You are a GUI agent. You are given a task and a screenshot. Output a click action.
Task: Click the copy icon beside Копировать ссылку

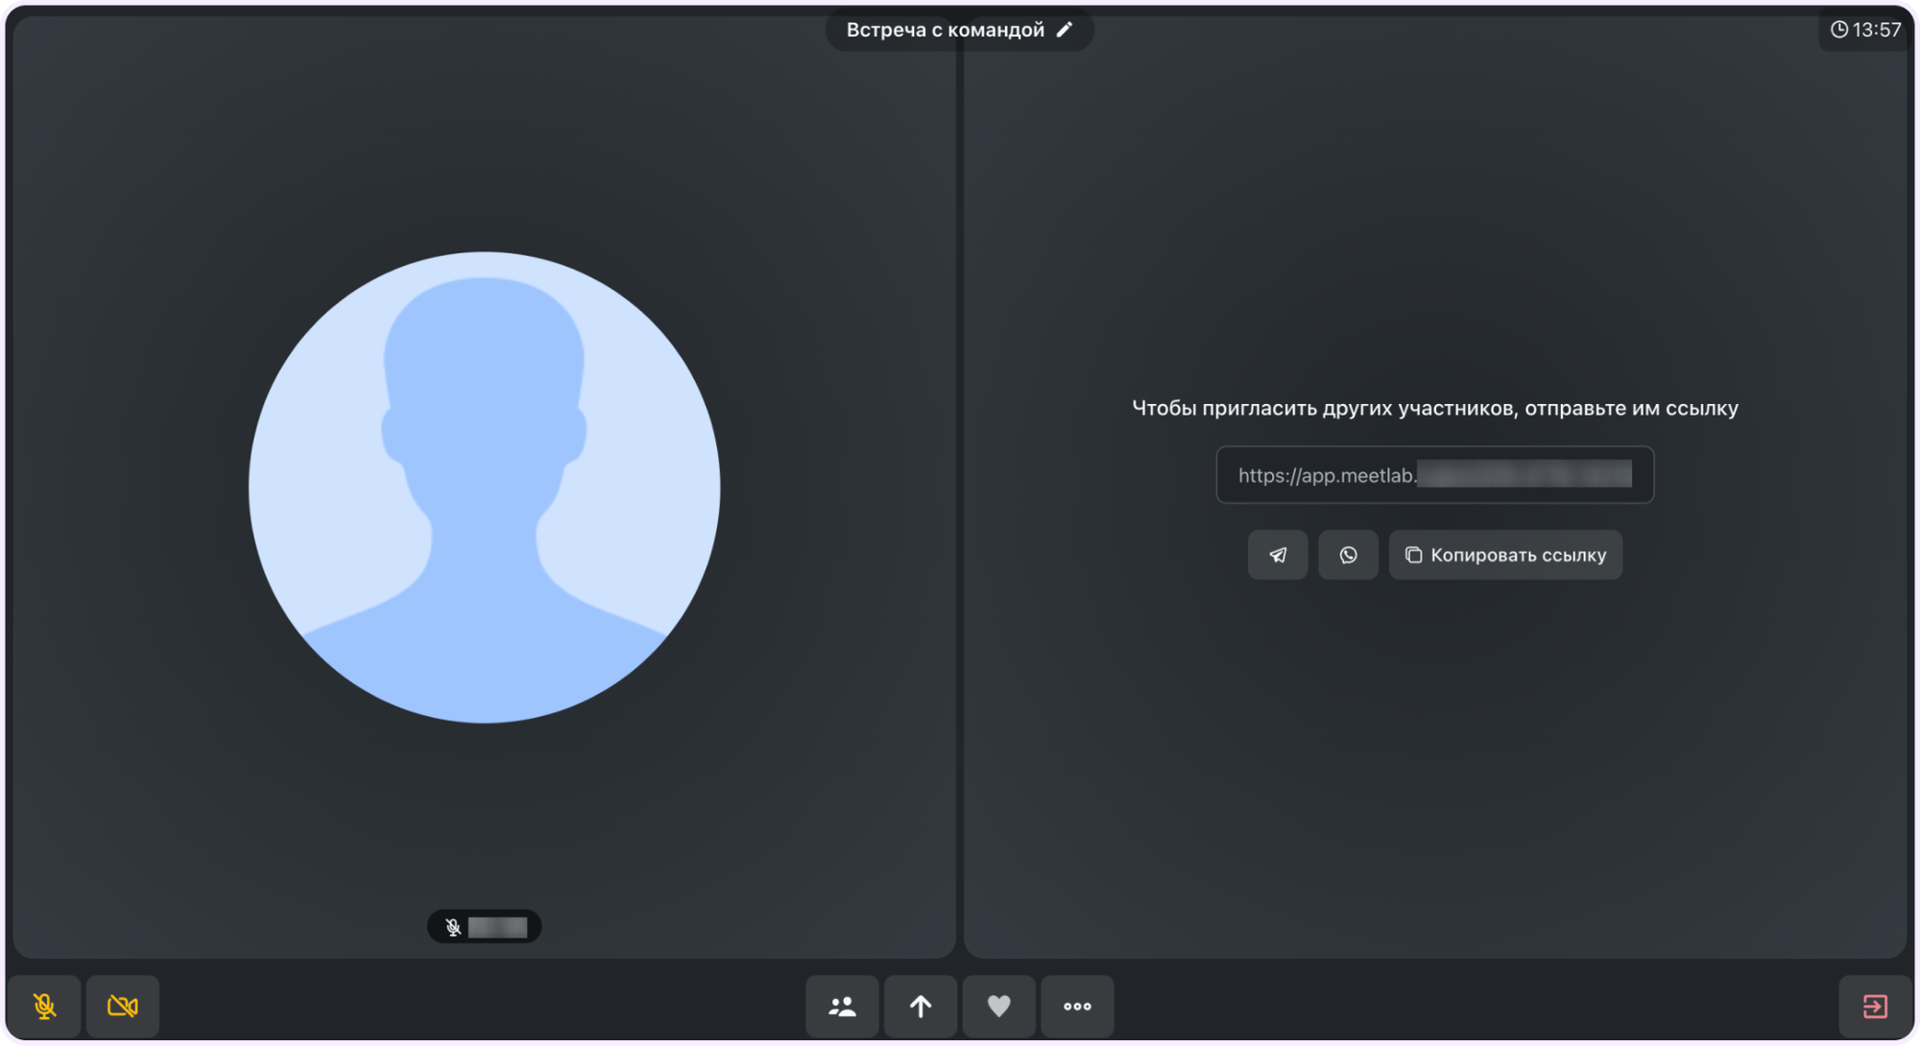(1413, 555)
